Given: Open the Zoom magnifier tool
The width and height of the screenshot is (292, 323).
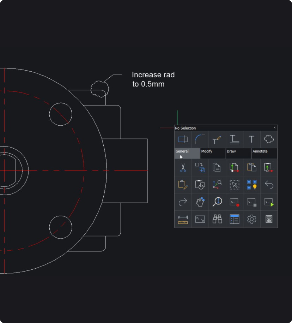Looking at the screenshot, I should pos(217,202).
